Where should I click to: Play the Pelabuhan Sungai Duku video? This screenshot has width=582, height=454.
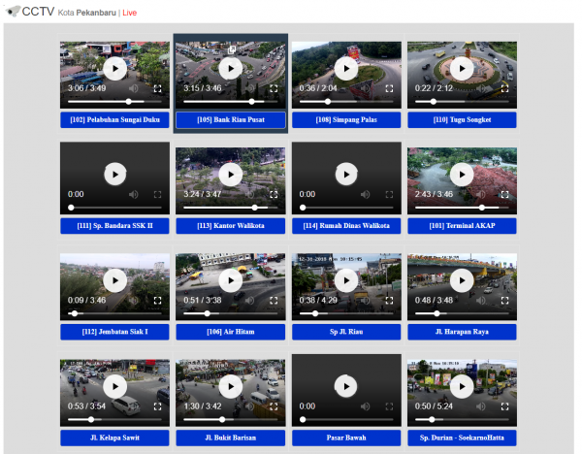114,68
